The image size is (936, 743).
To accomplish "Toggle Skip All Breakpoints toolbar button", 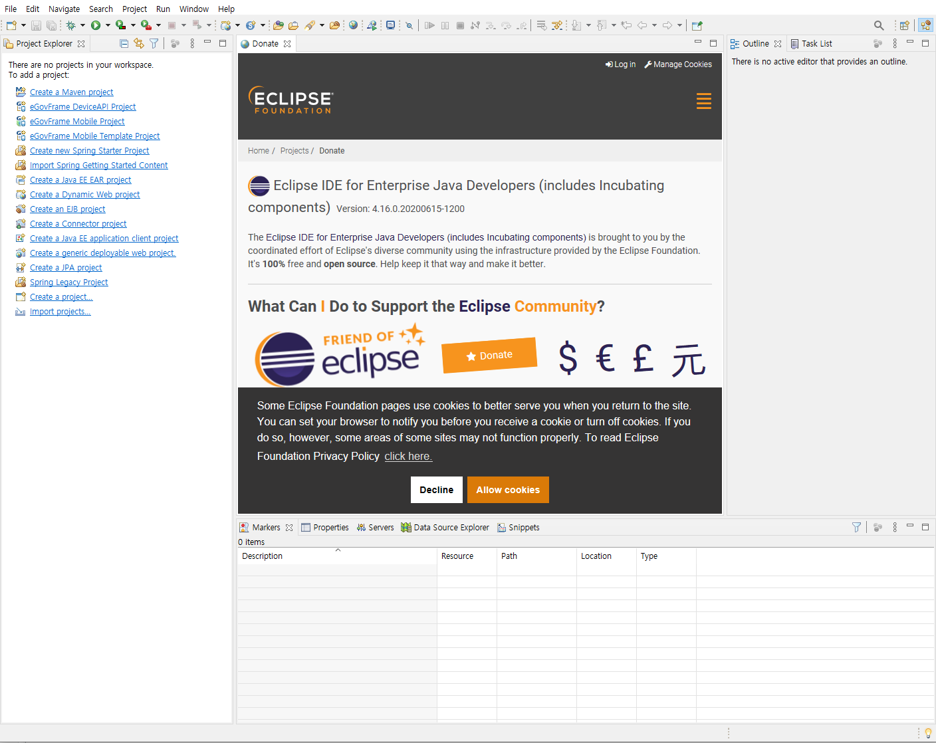I will click(x=409, y=25).
